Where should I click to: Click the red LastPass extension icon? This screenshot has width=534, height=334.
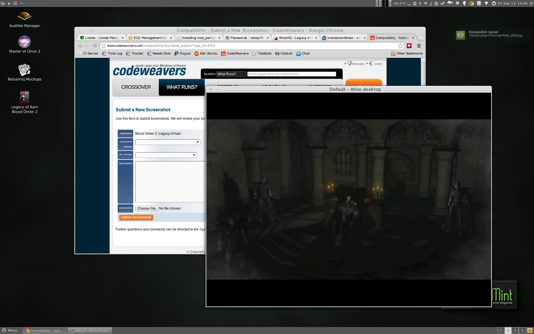click(409, 46)
